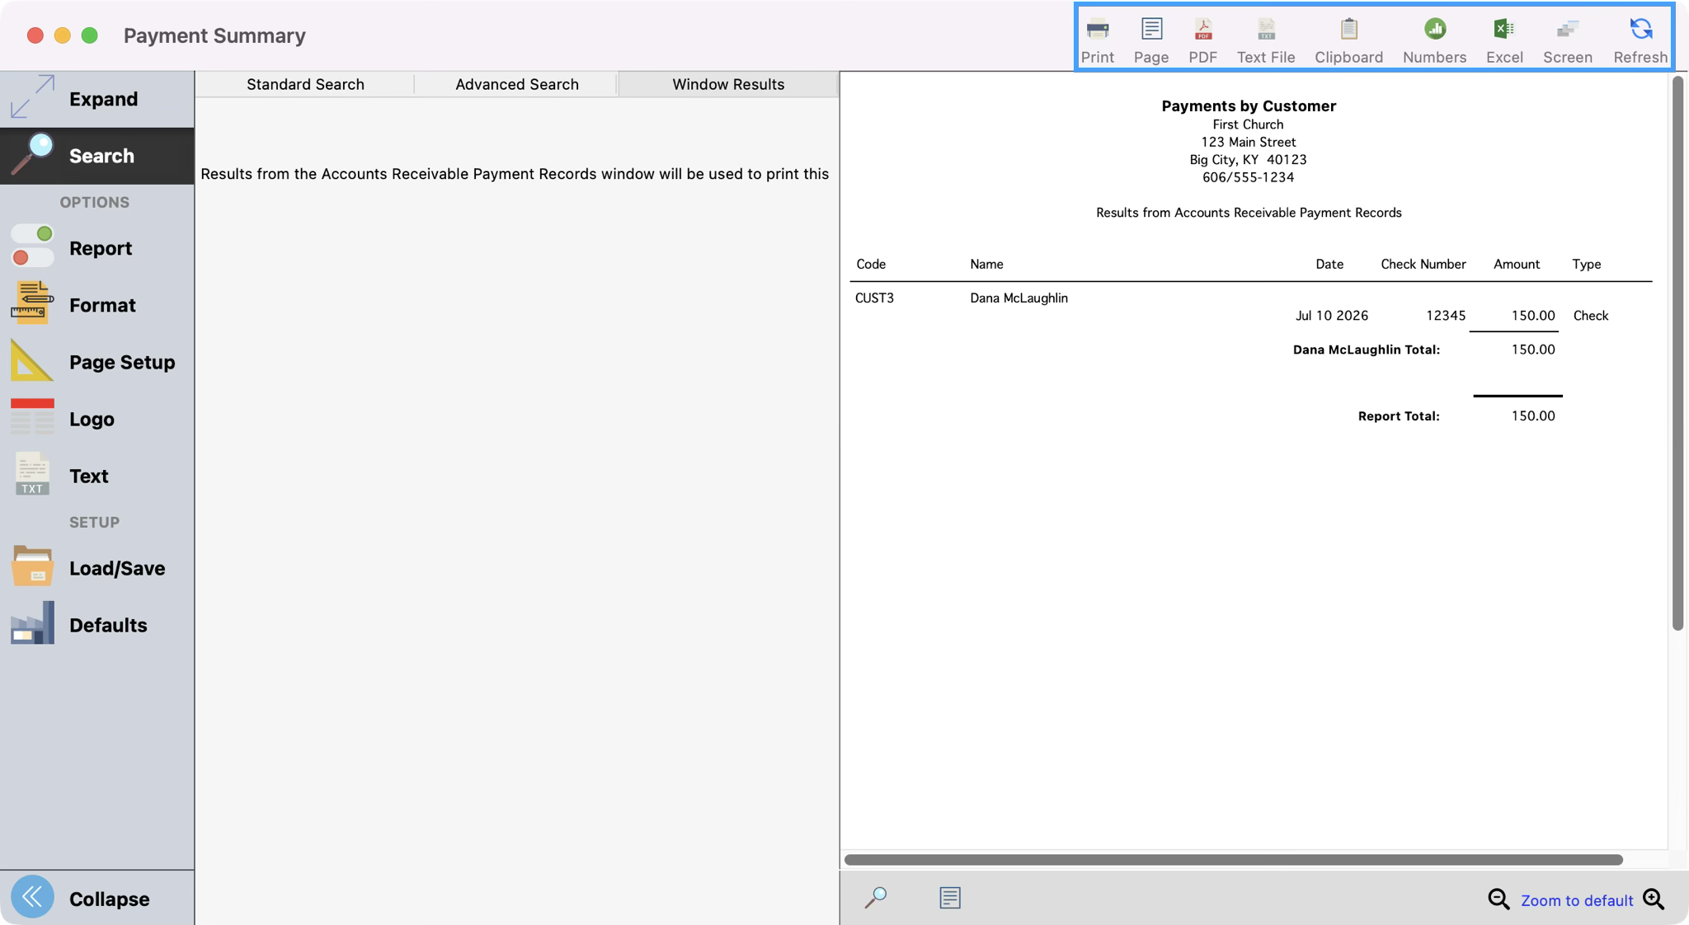Image resolution: width=1689 pixels, height=925 pixels.
Task: Switch to the Window Results tab
Action: click(728, 84)
